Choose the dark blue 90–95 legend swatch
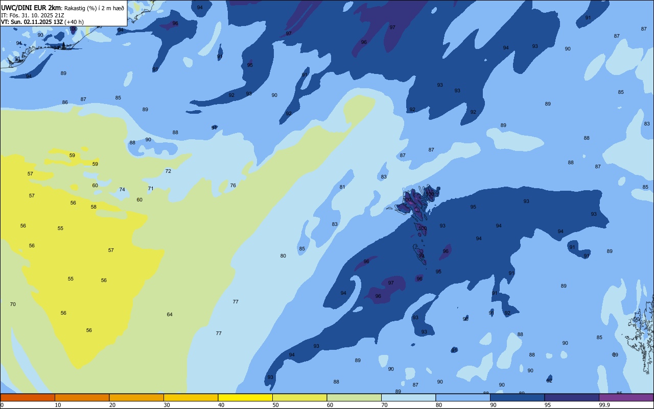The image size is (654, 409). click(517, 397)
